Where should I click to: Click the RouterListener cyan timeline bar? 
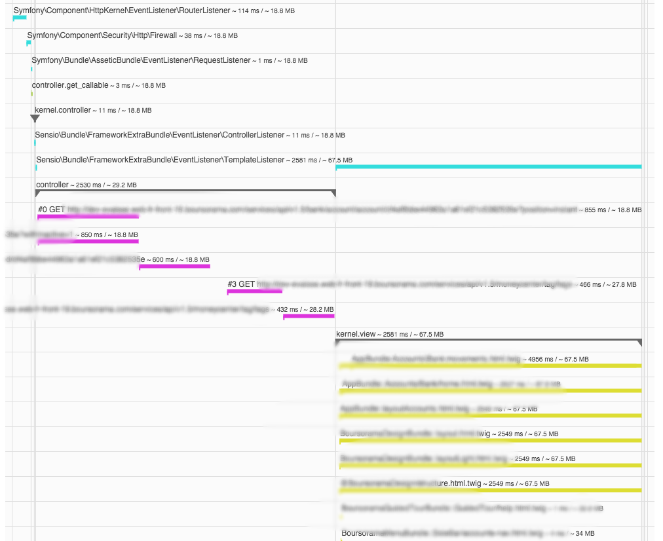[x=19, y=18]
